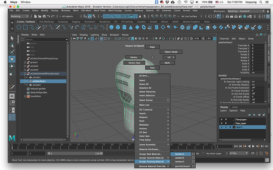Screen dimensions: 273x170
Task: Create a NURBS circle from shelf
Action: [19, 27]
